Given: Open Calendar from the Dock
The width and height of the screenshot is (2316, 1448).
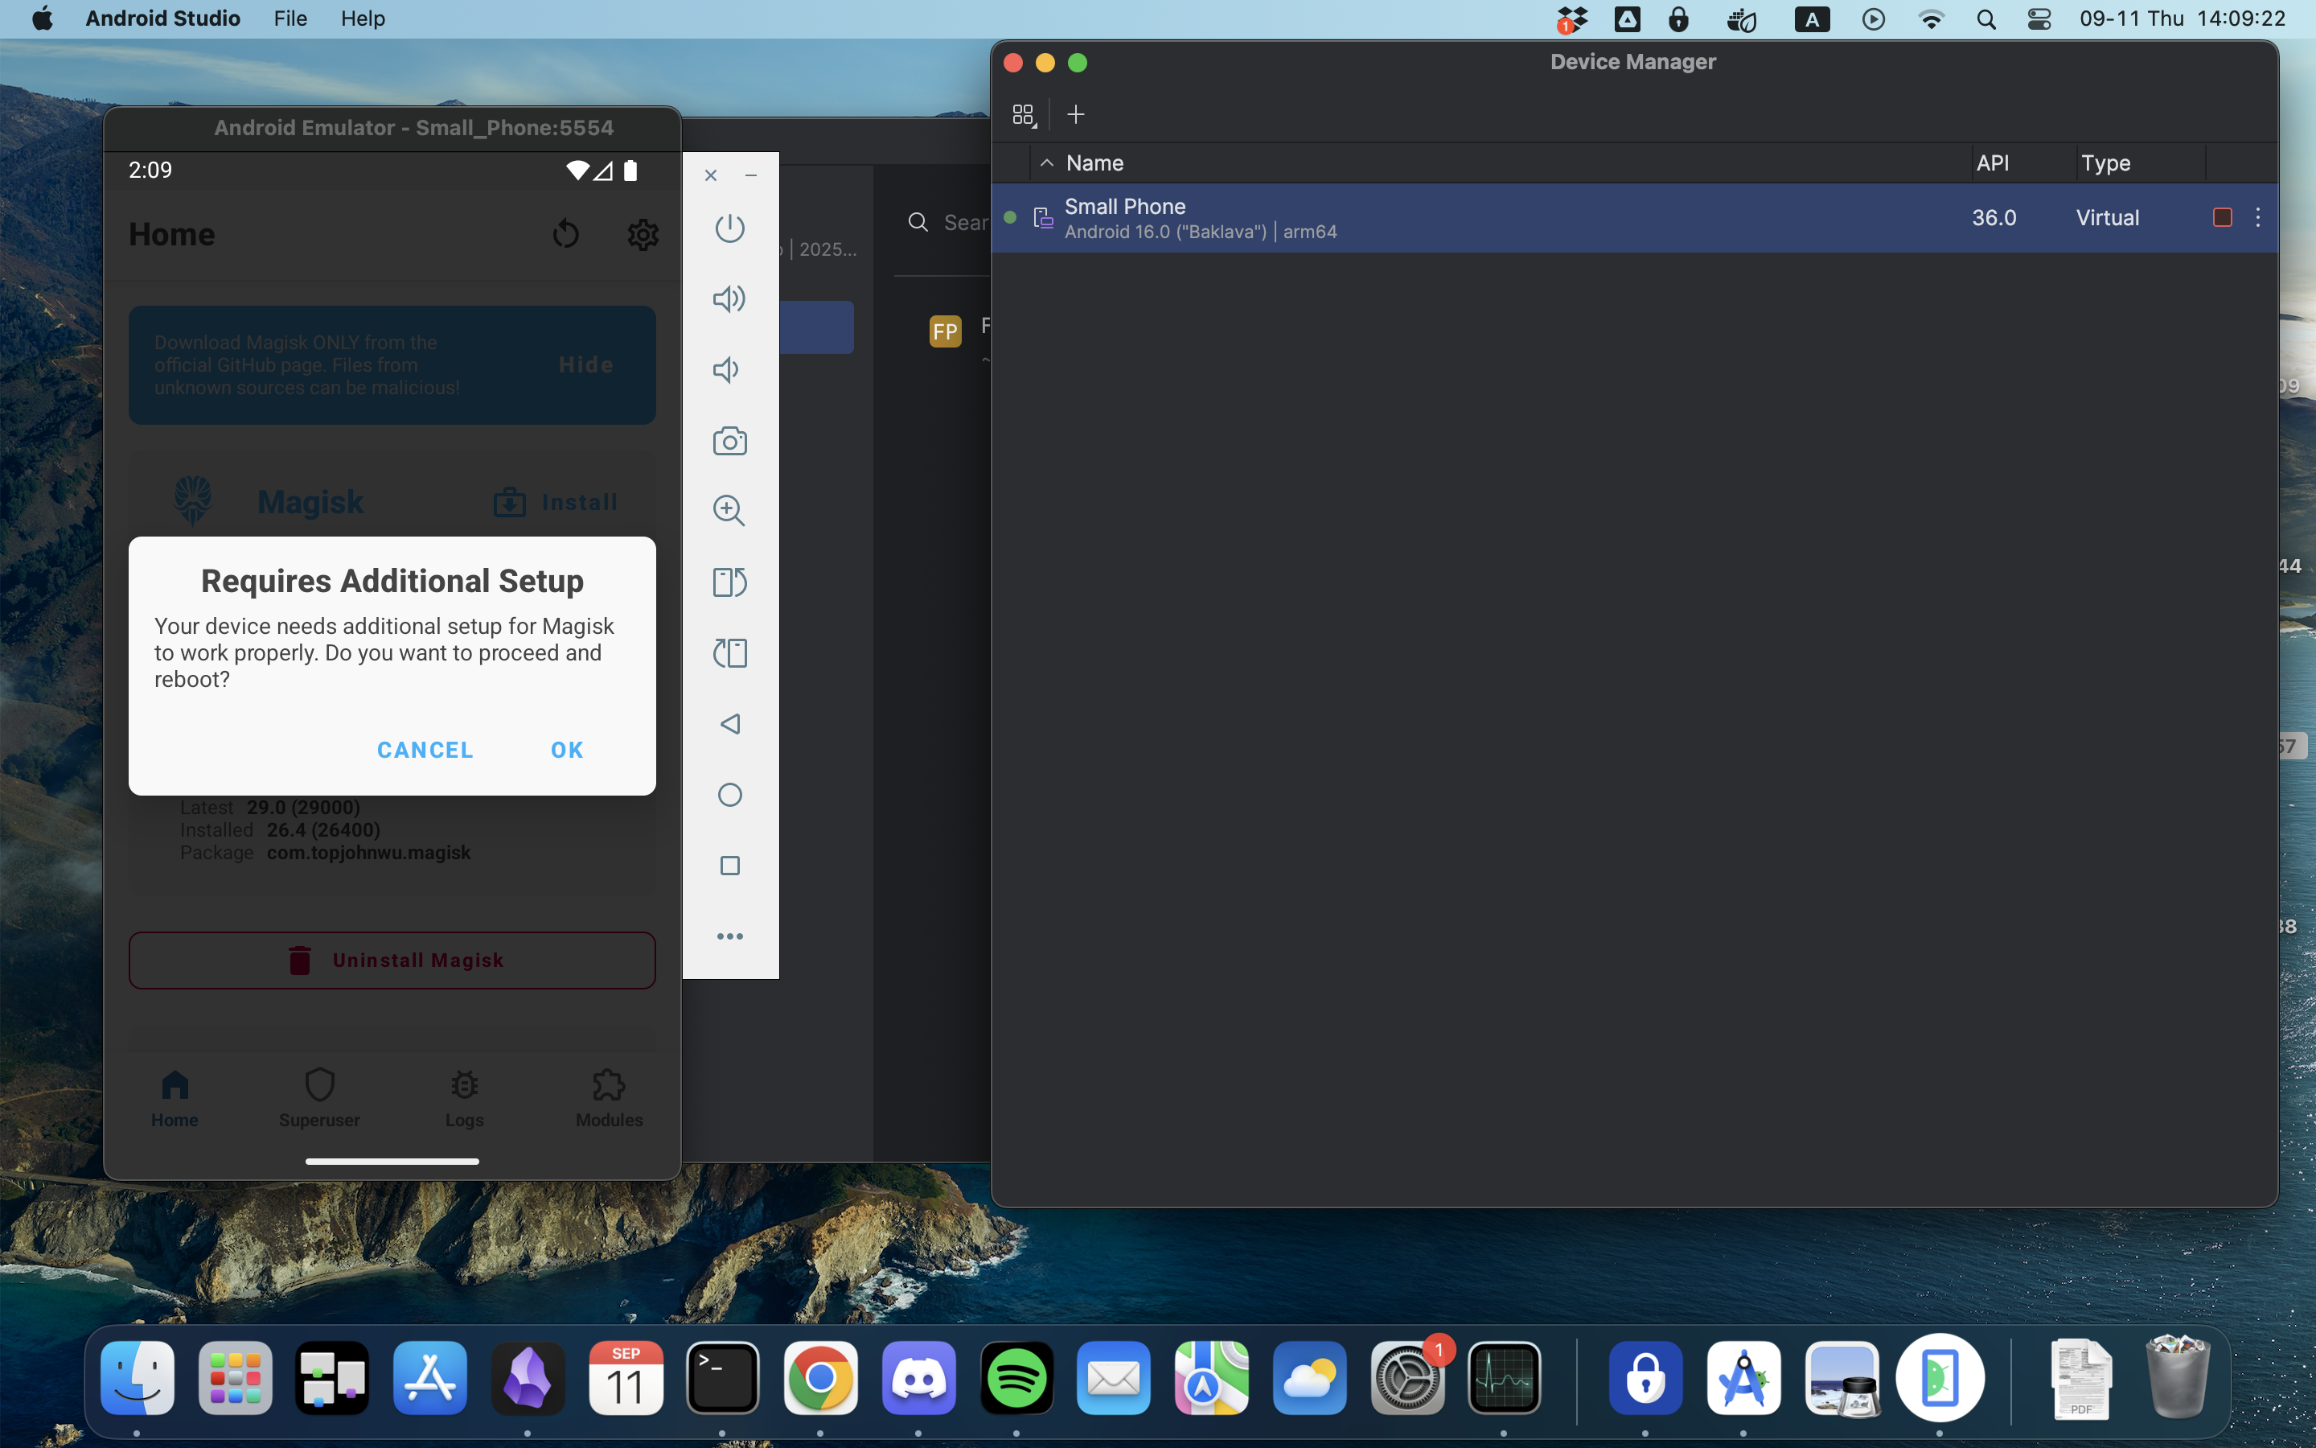Looking at the screenshot, I should pyautogui.click(x=625, y=1378).
